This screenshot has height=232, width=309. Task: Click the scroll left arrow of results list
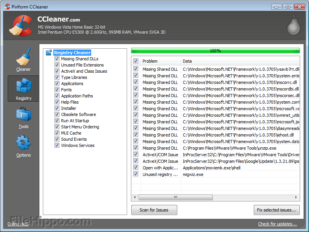[x=135, y=197]
